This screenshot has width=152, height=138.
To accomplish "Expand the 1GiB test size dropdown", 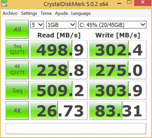I will tap(61, 25).
